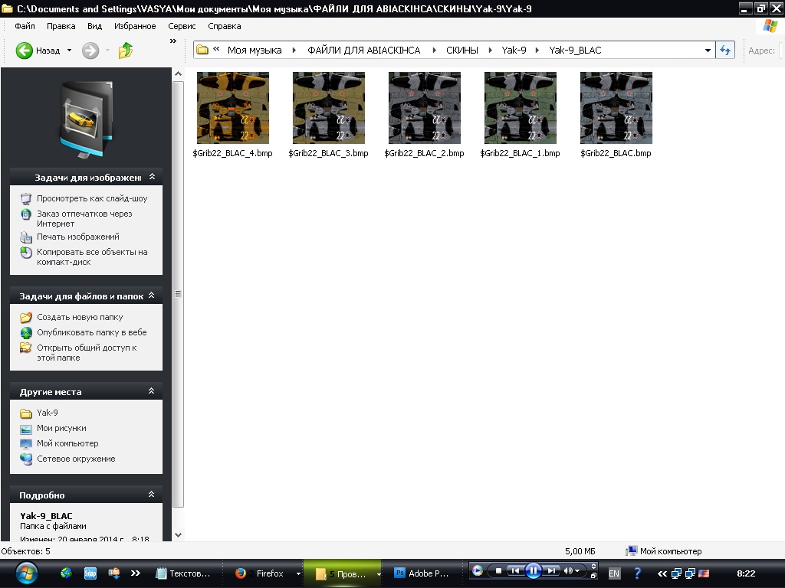Screen dimensions: 785x588
Task: Open Yak-9 folder in Другие места
Action: tap(47, 413)
